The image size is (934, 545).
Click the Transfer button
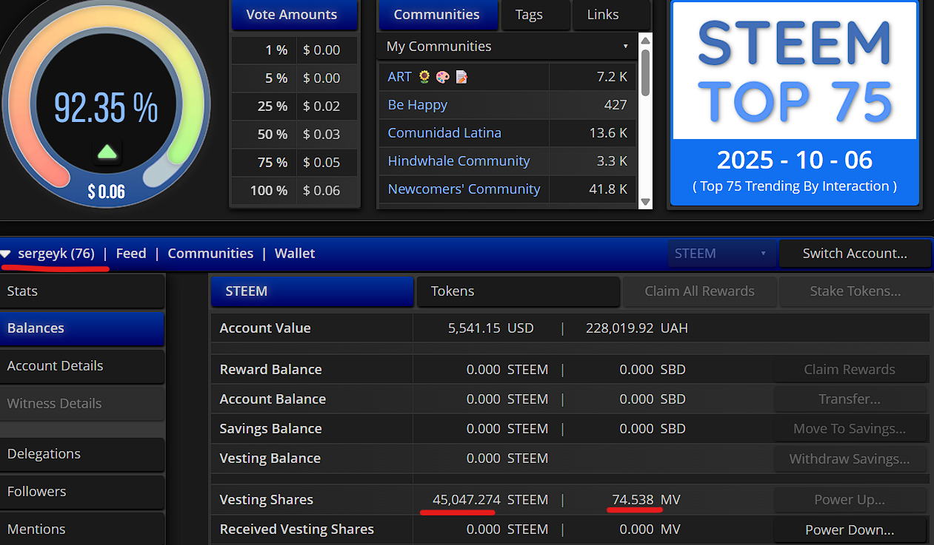click(850, 399)
